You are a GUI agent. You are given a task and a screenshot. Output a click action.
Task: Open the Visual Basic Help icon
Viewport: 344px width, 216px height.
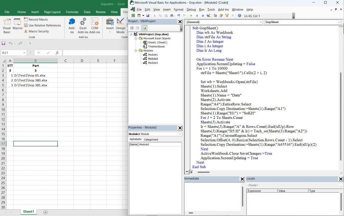click(239, 16)
